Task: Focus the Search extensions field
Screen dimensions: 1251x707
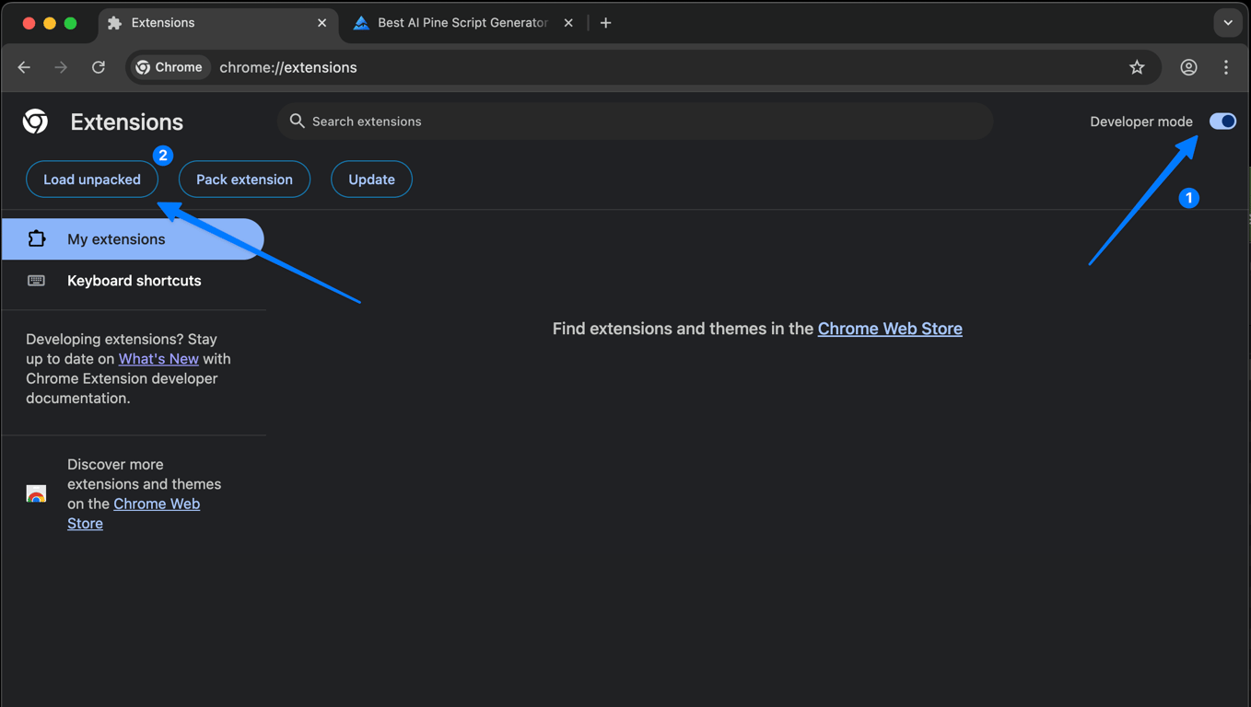Action: 636,122
